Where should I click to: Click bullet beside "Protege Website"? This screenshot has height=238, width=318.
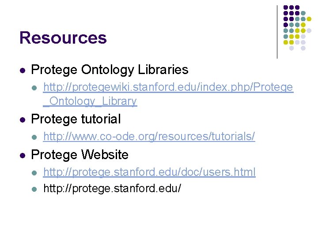click(23, 155)
